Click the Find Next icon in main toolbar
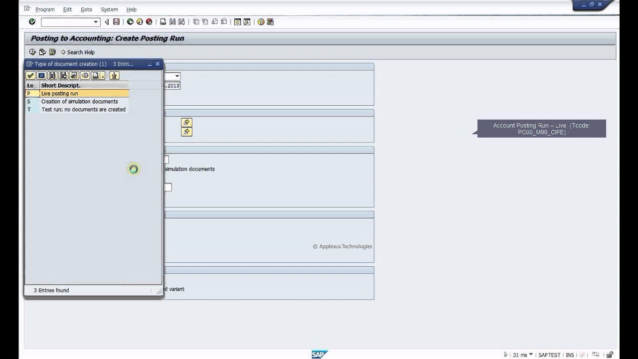The height and width of the screenshot is (359, 638). [x=181, y=22]
